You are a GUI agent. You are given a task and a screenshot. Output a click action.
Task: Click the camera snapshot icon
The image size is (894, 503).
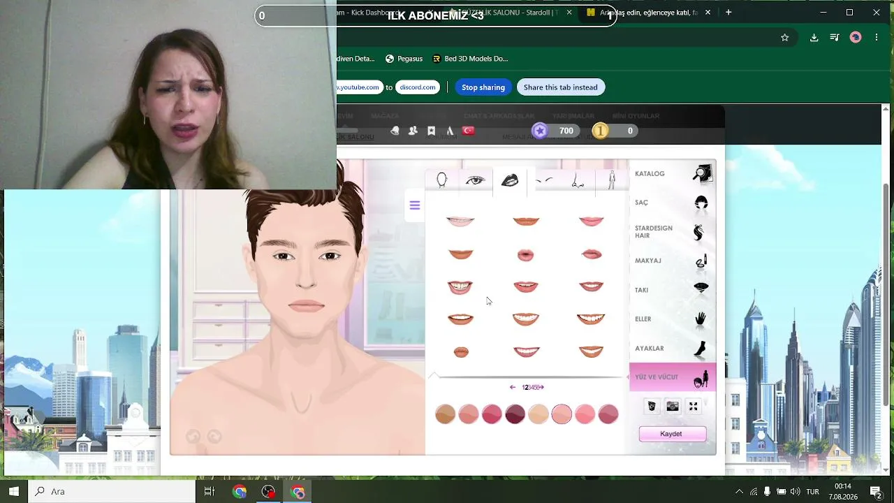pyautogui.click(x=673, y=407)
